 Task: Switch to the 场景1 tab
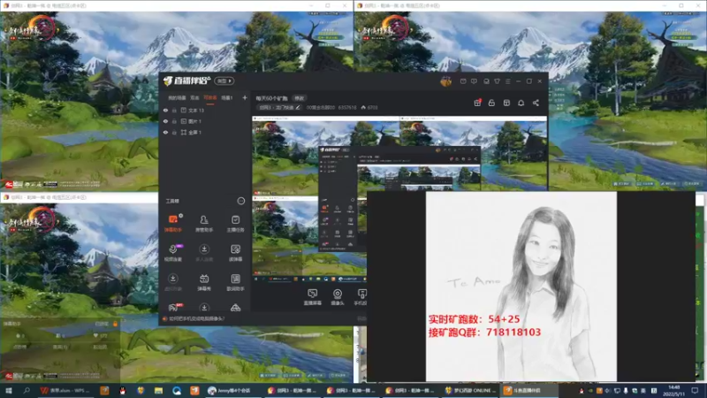(x=227, y=97)
